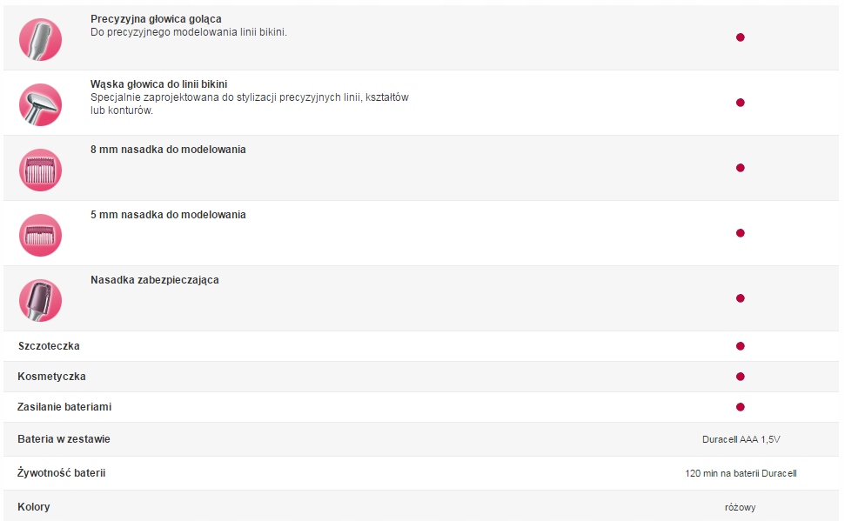Click the red dot for Nasadka zabezpieczająca
Image resolution: width=845 pixels, height=521 pixels.
pos(741,298)
